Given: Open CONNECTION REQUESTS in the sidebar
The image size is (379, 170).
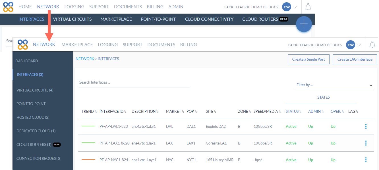Looking at the screenshot, I should pyautogui.click(x=38, y=158).
